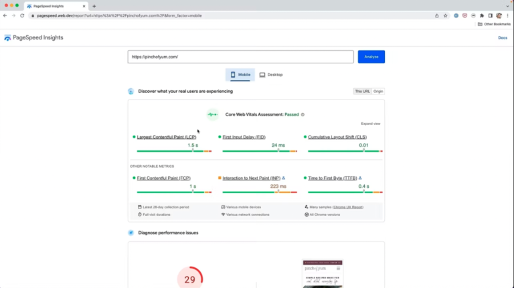Go back using the browser back arrow
The height and width of the screenshot is (288, 514).
[x=5, y=16]
